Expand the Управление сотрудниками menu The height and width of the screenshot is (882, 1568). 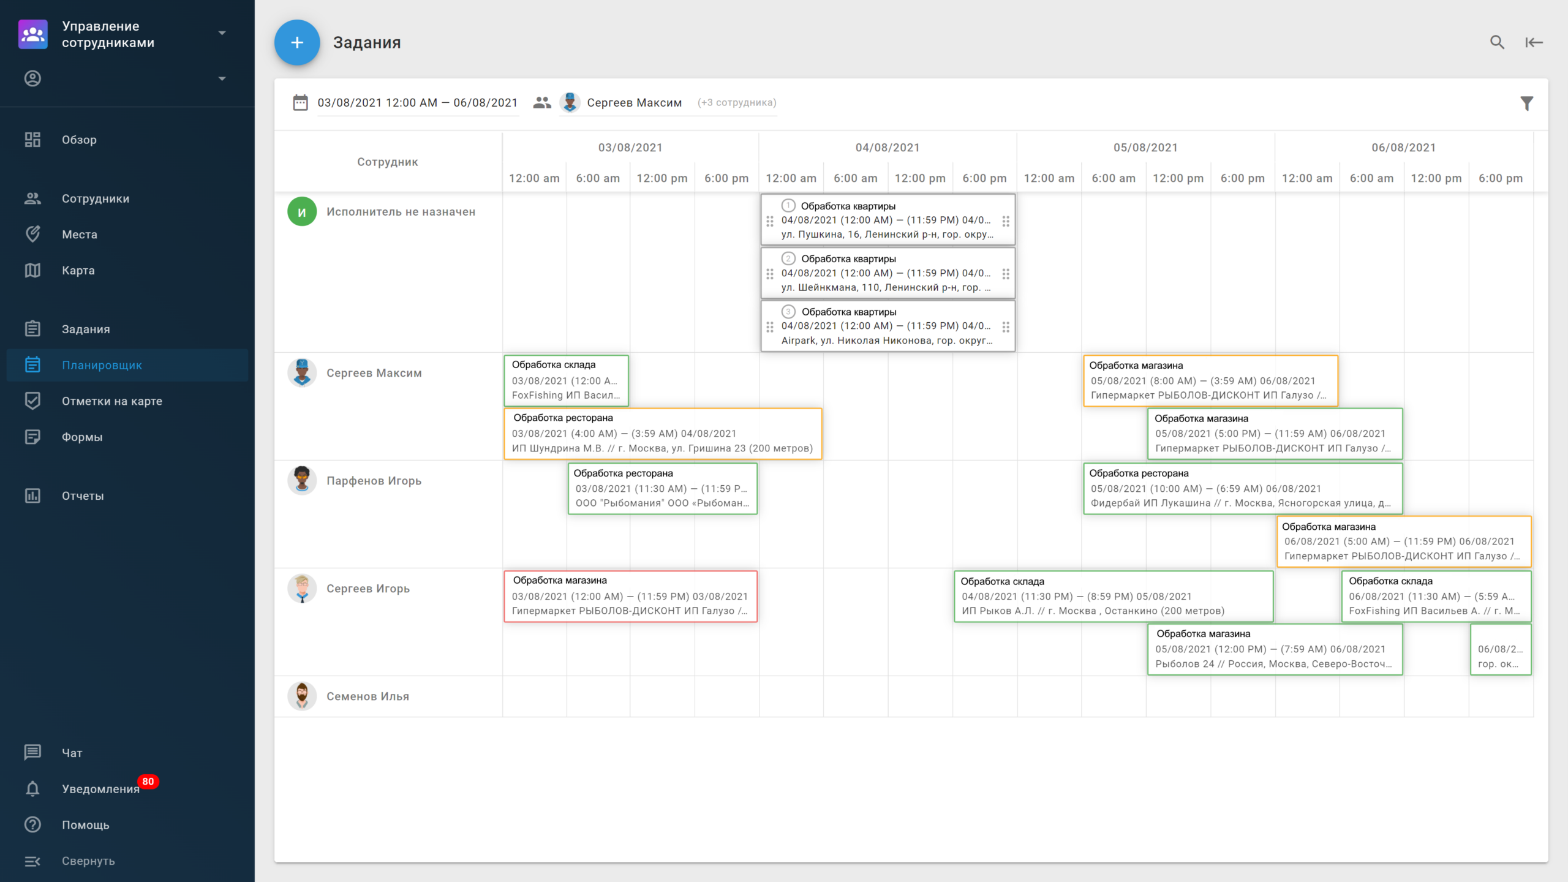tap(222, 34)
